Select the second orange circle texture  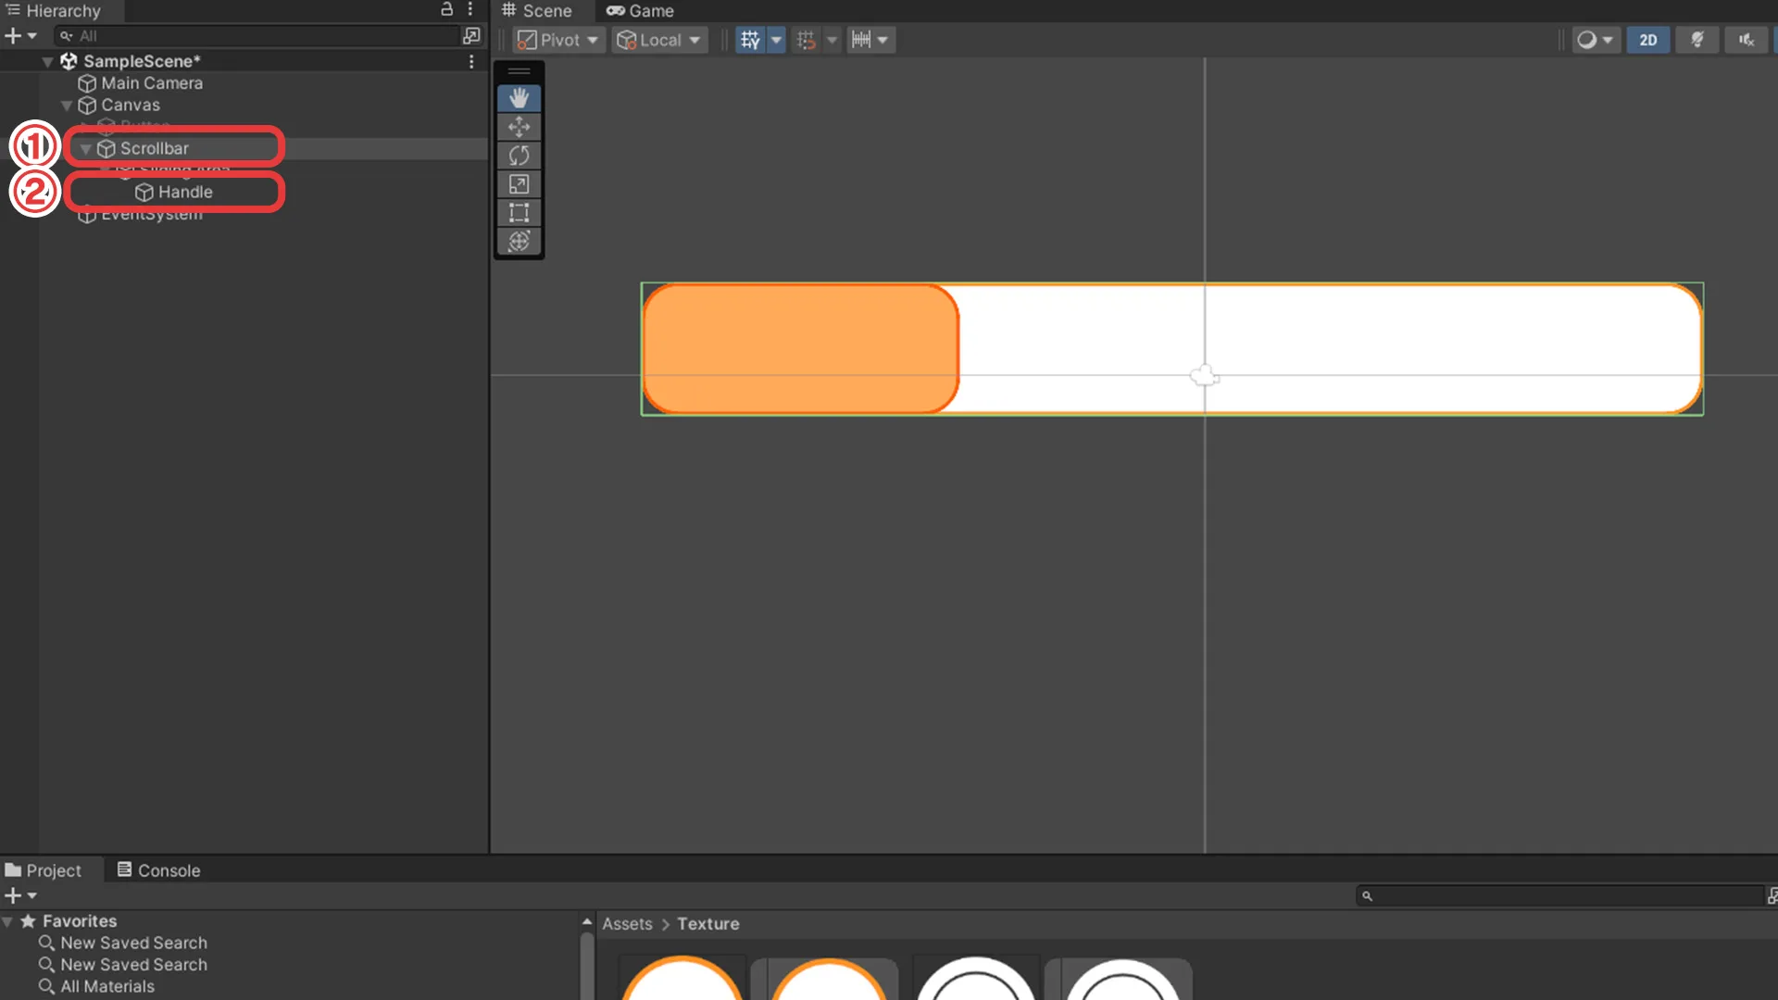pos(828,979)
